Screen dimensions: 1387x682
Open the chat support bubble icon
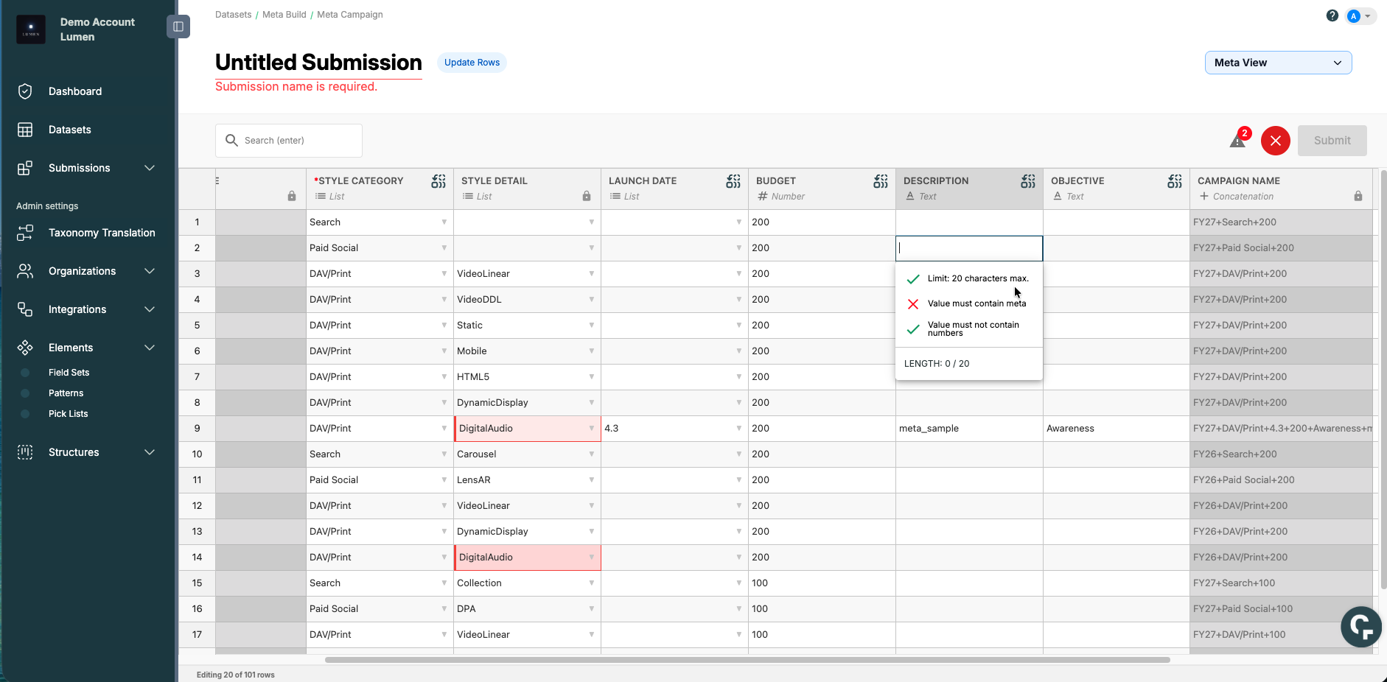[1360, 626]
